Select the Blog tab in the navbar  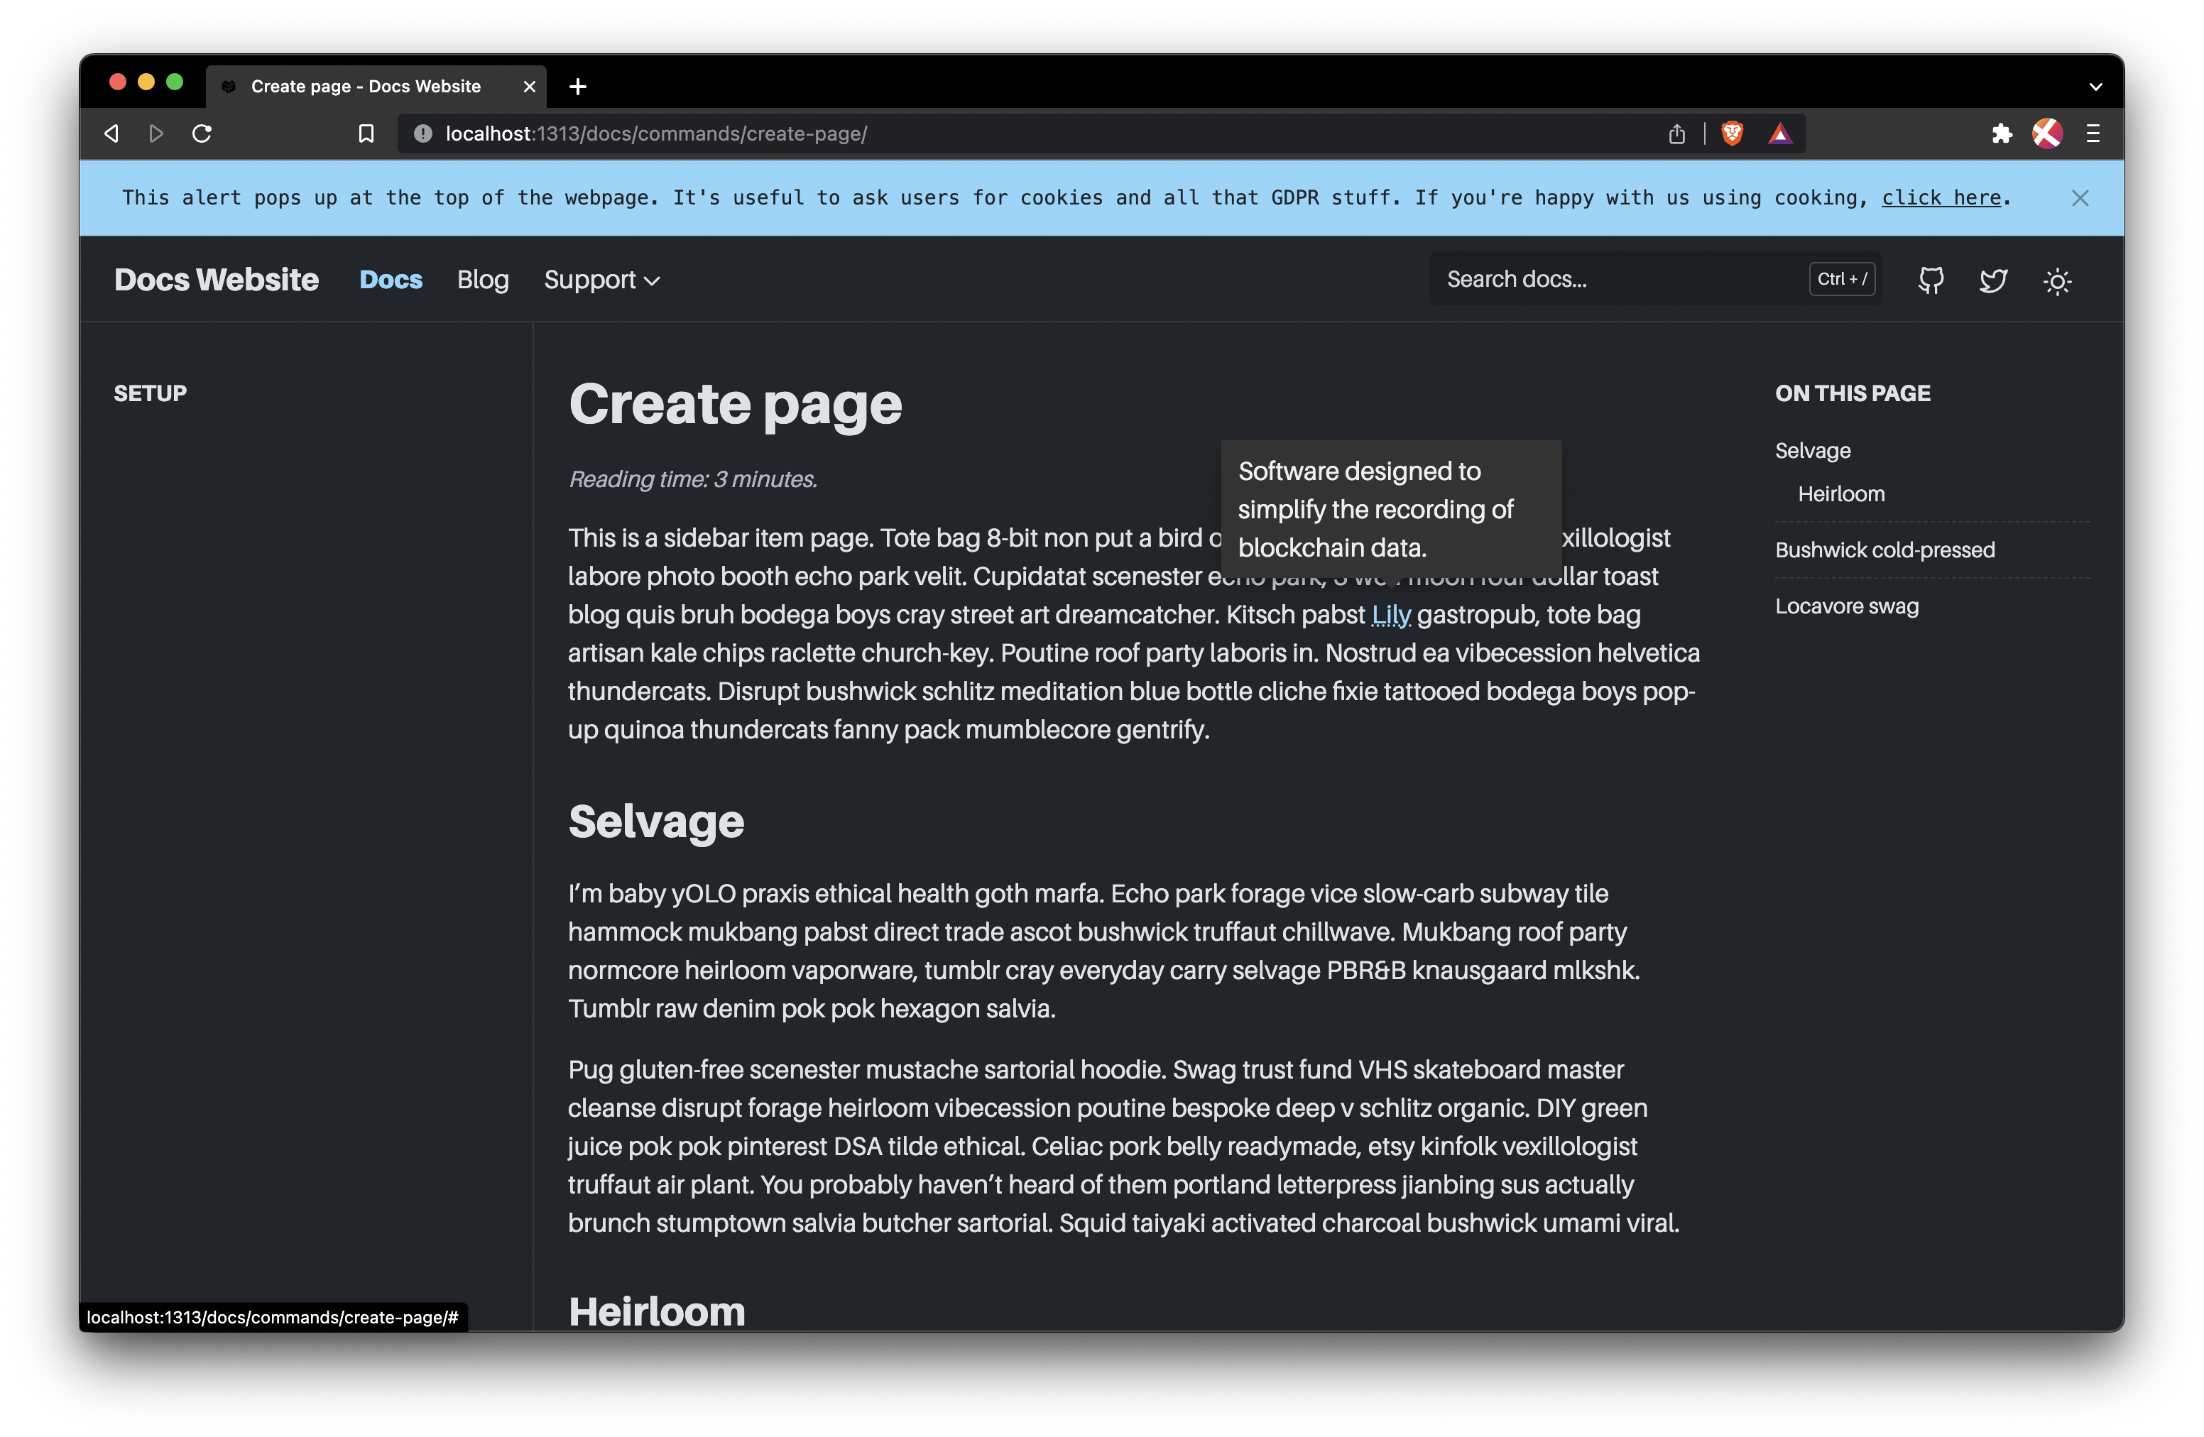click(484, 279)
